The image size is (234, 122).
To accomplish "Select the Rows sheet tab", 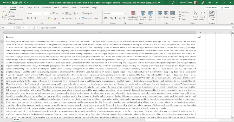I will 17,120.
